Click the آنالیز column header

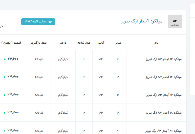(101, 43)
